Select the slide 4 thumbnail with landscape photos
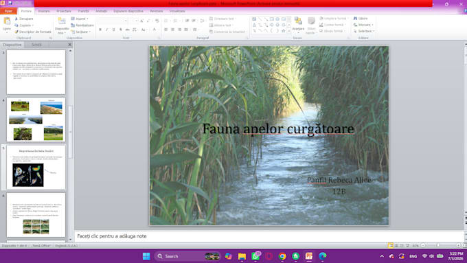Viewport: 467px width, 263px height. click(36, 119)
